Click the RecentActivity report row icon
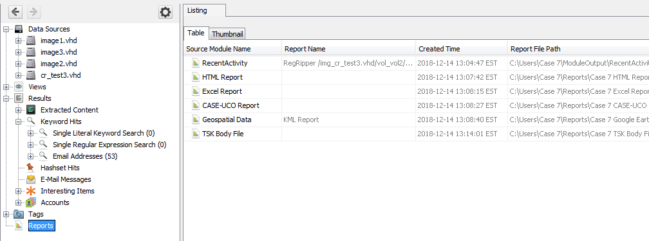Screen dimensions: 649x241 196,63
